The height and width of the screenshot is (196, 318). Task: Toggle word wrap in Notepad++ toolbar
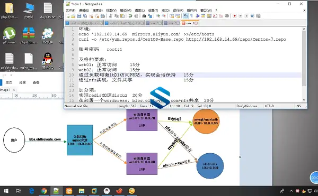pos(185,16)
